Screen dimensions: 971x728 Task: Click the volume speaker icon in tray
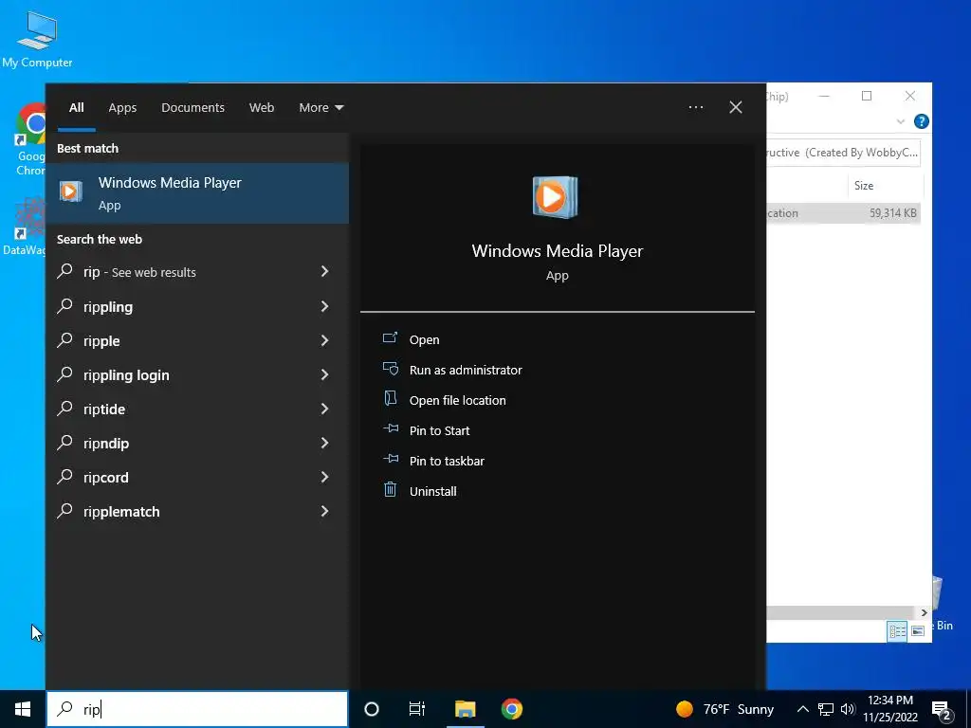click(849, 709)
